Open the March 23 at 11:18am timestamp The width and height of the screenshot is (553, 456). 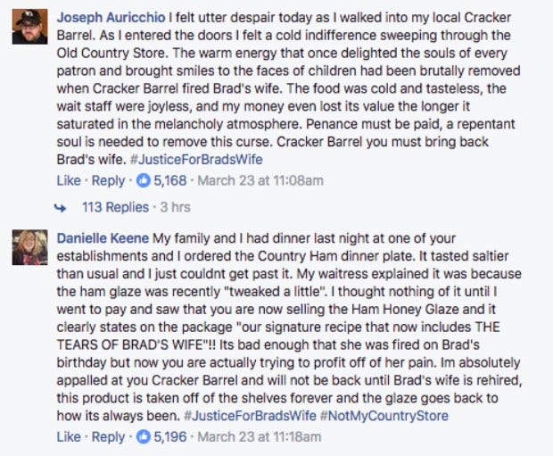tap(260, 437)
